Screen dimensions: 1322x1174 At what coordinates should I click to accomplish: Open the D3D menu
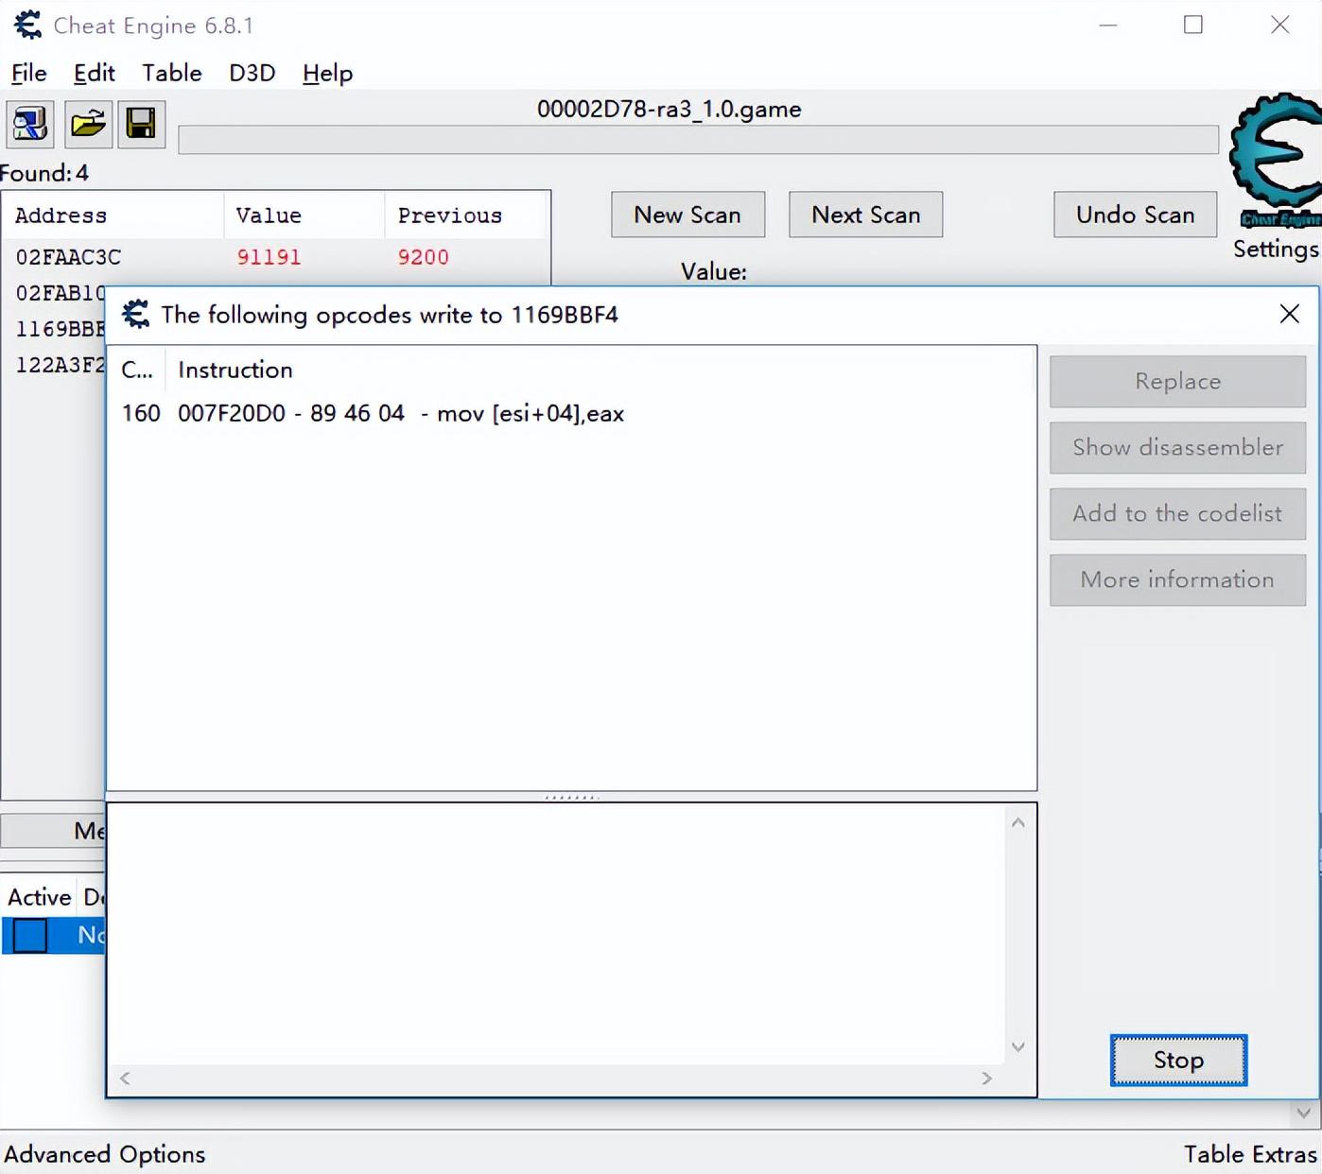click(x=252, y=73)
